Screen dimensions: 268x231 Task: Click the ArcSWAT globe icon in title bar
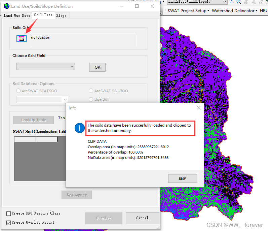click(7, 6)
